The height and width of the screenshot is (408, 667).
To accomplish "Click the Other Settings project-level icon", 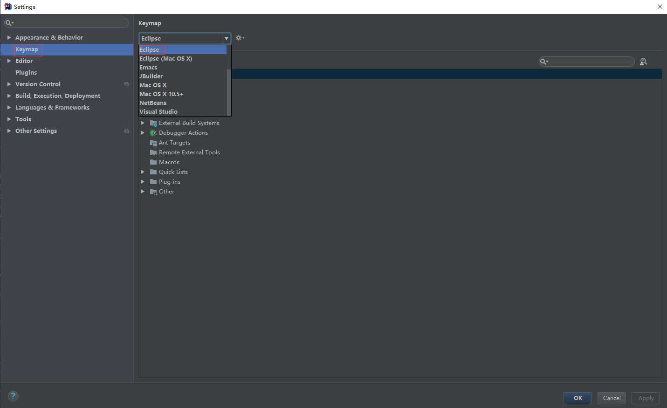I will coord(126,131).
